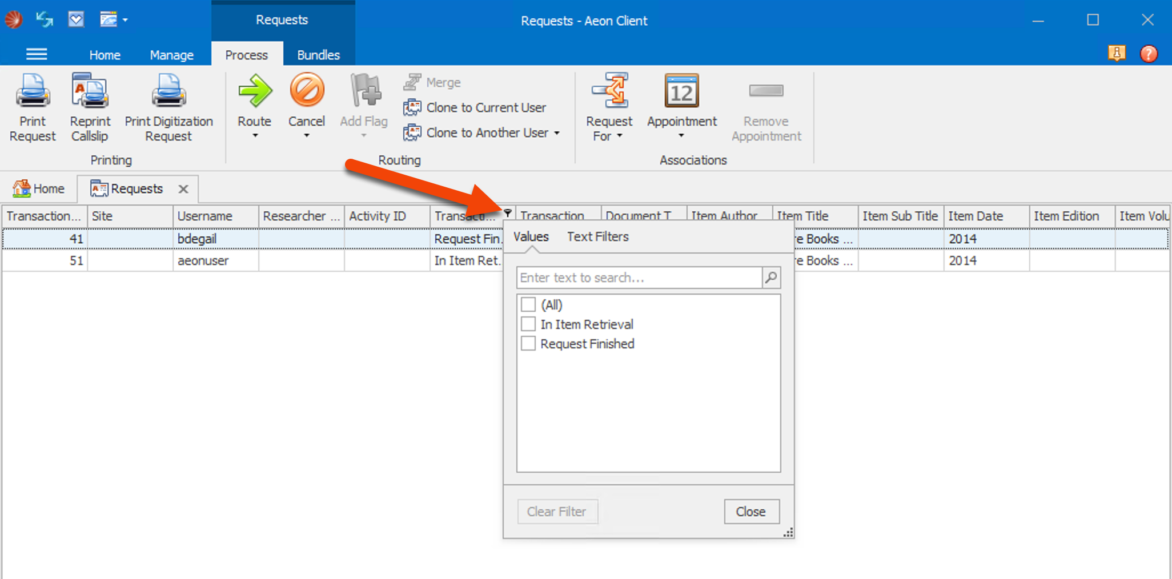Click Clone to Current User
Image resolution: width=1172 pixels, height=579 pixels.
[x=484, y=107]
